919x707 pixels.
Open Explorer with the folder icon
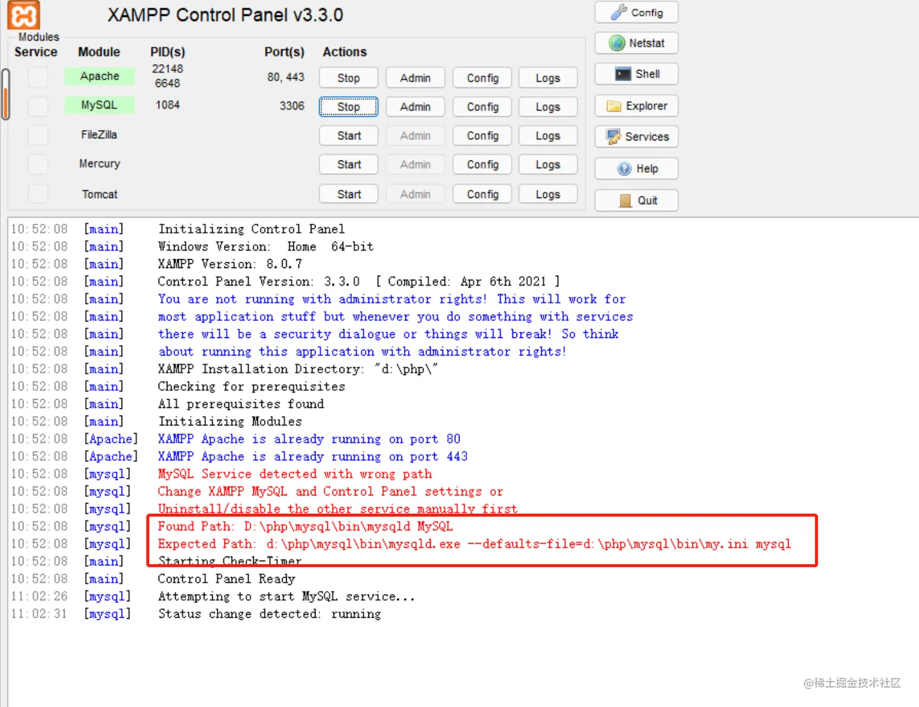point(636,106)
